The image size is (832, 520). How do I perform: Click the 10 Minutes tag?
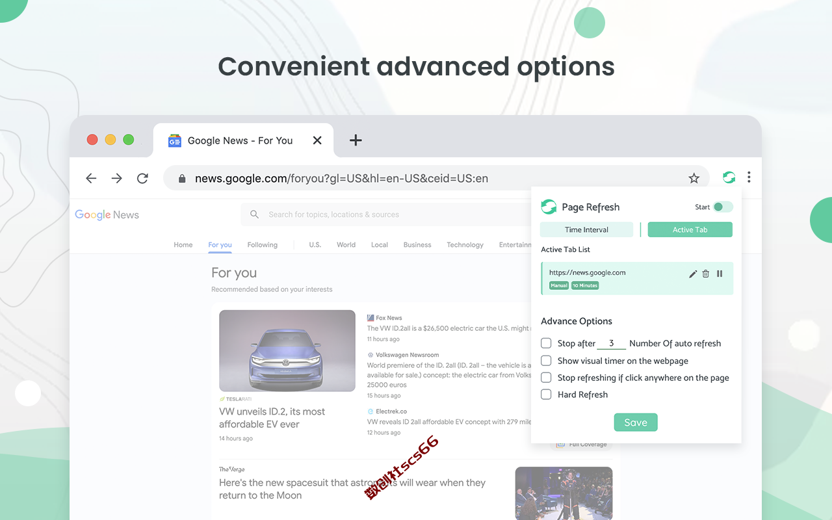click(585, 285)
